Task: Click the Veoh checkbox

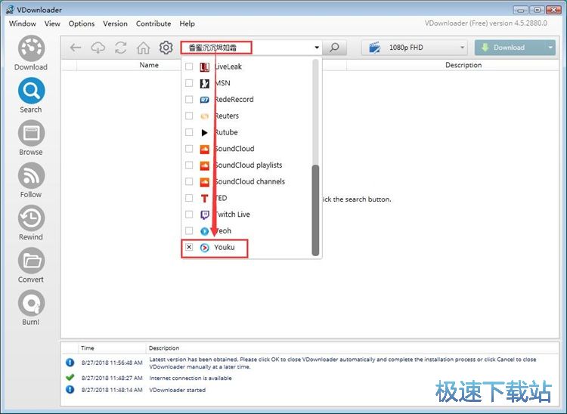Action: click(x=189, y=230)
